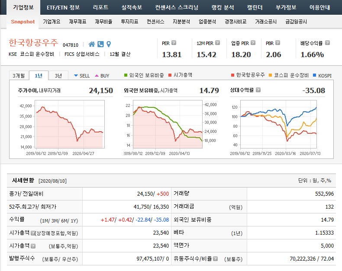The image size is (342, 271).
Task: Select the 1년 chart period tab
Action: click(x=39, y=75)
